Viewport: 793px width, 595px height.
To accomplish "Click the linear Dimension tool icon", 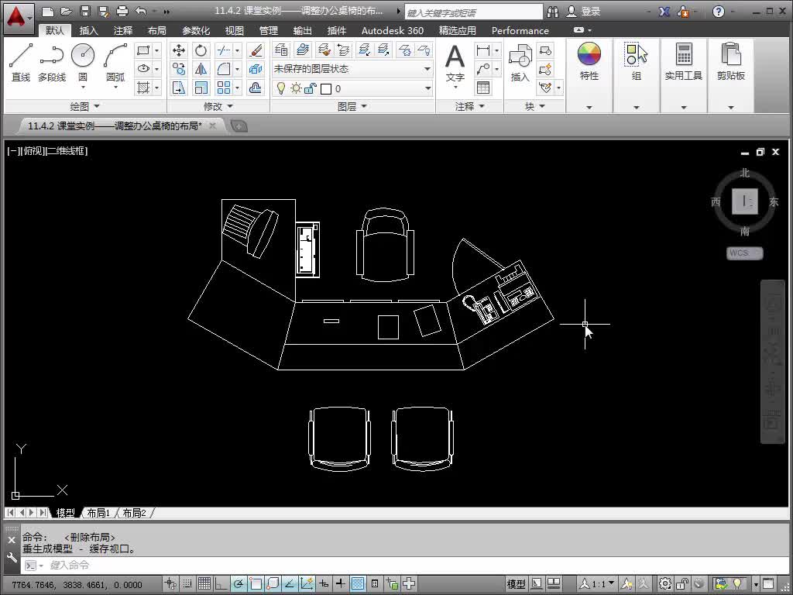I will pyautogui.click(x=483, y=50).
